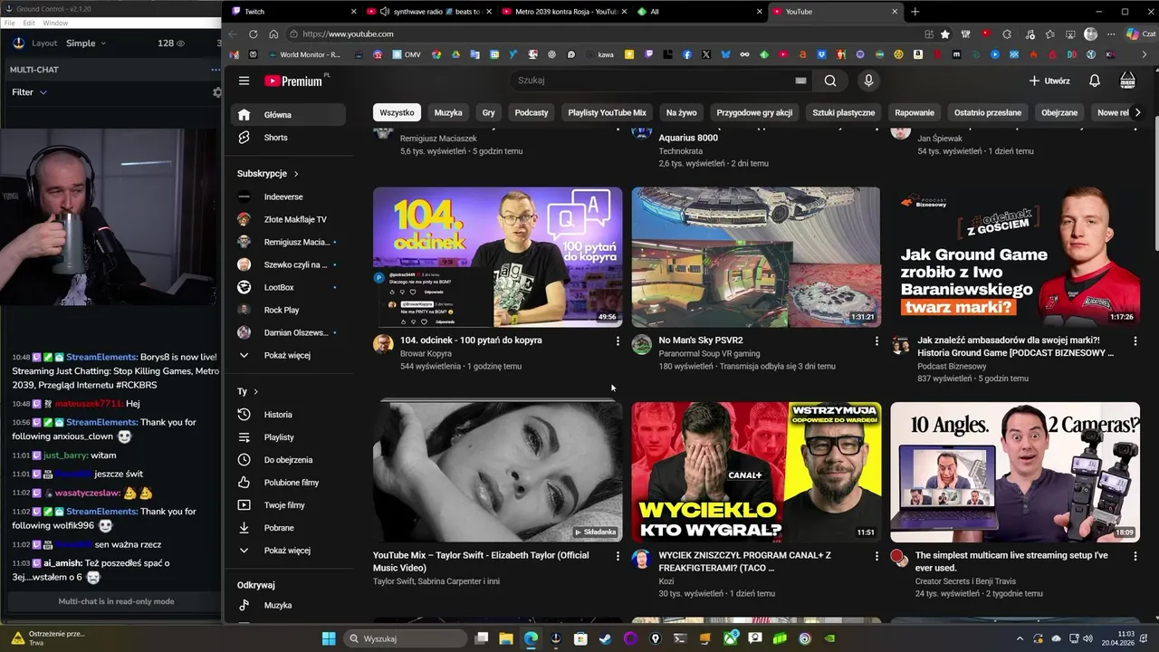The image size is (1159, 652).
Task: Open Steam from the taskbar
Action: point(605,638)
